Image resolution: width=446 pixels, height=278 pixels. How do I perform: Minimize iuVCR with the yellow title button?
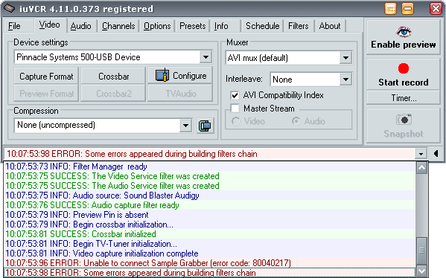pos(407,8)
